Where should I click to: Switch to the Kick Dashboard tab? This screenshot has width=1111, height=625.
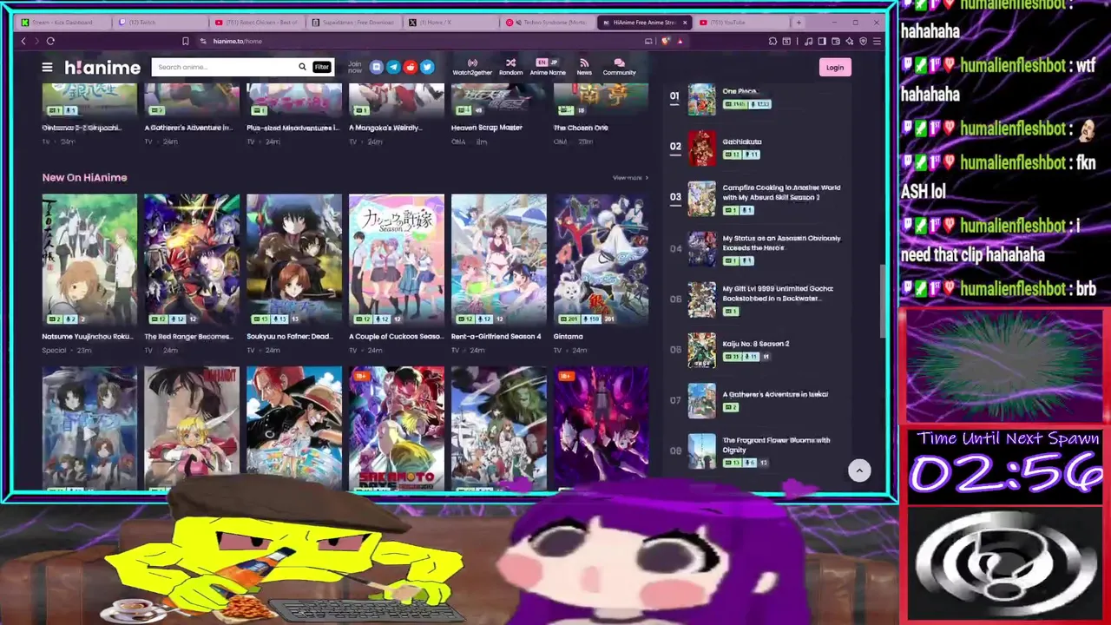coord(63,22)
